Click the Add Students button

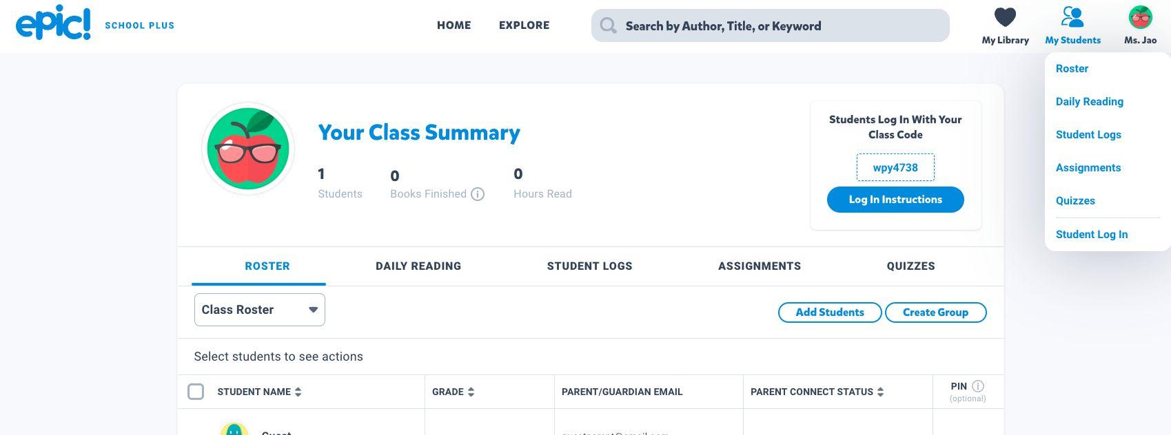829,312
